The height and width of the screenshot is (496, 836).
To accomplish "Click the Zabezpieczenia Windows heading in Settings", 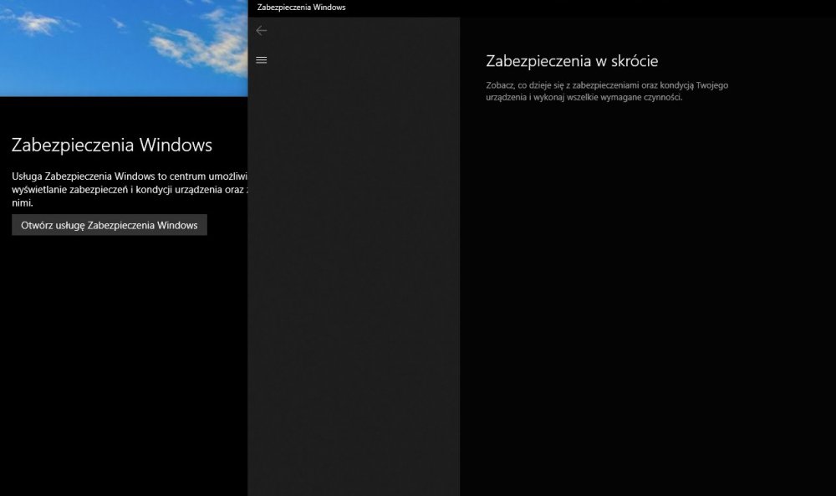I will coord(112,145).
